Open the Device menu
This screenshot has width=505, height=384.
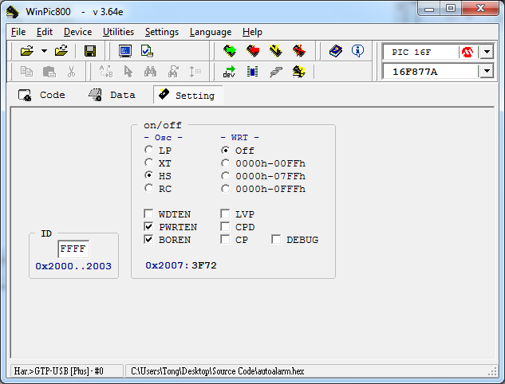coord(78,32)
